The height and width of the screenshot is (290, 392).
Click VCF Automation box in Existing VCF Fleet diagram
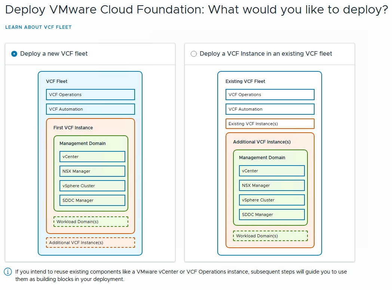click(270, 109)
